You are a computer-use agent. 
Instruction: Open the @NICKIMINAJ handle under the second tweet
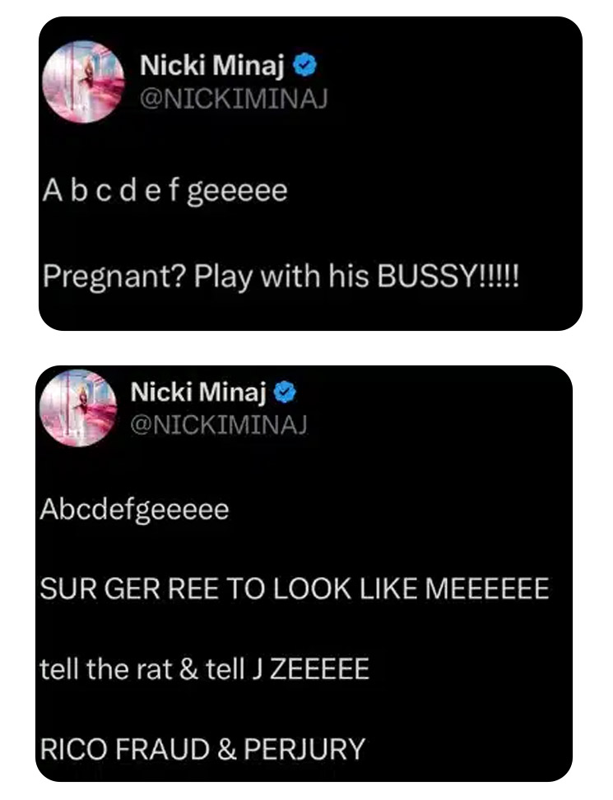(x=216, y=422)
